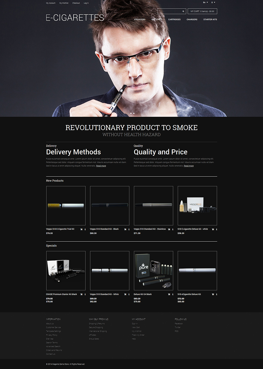
Task: Expand the En language dropdown
Action: [205, 2]
